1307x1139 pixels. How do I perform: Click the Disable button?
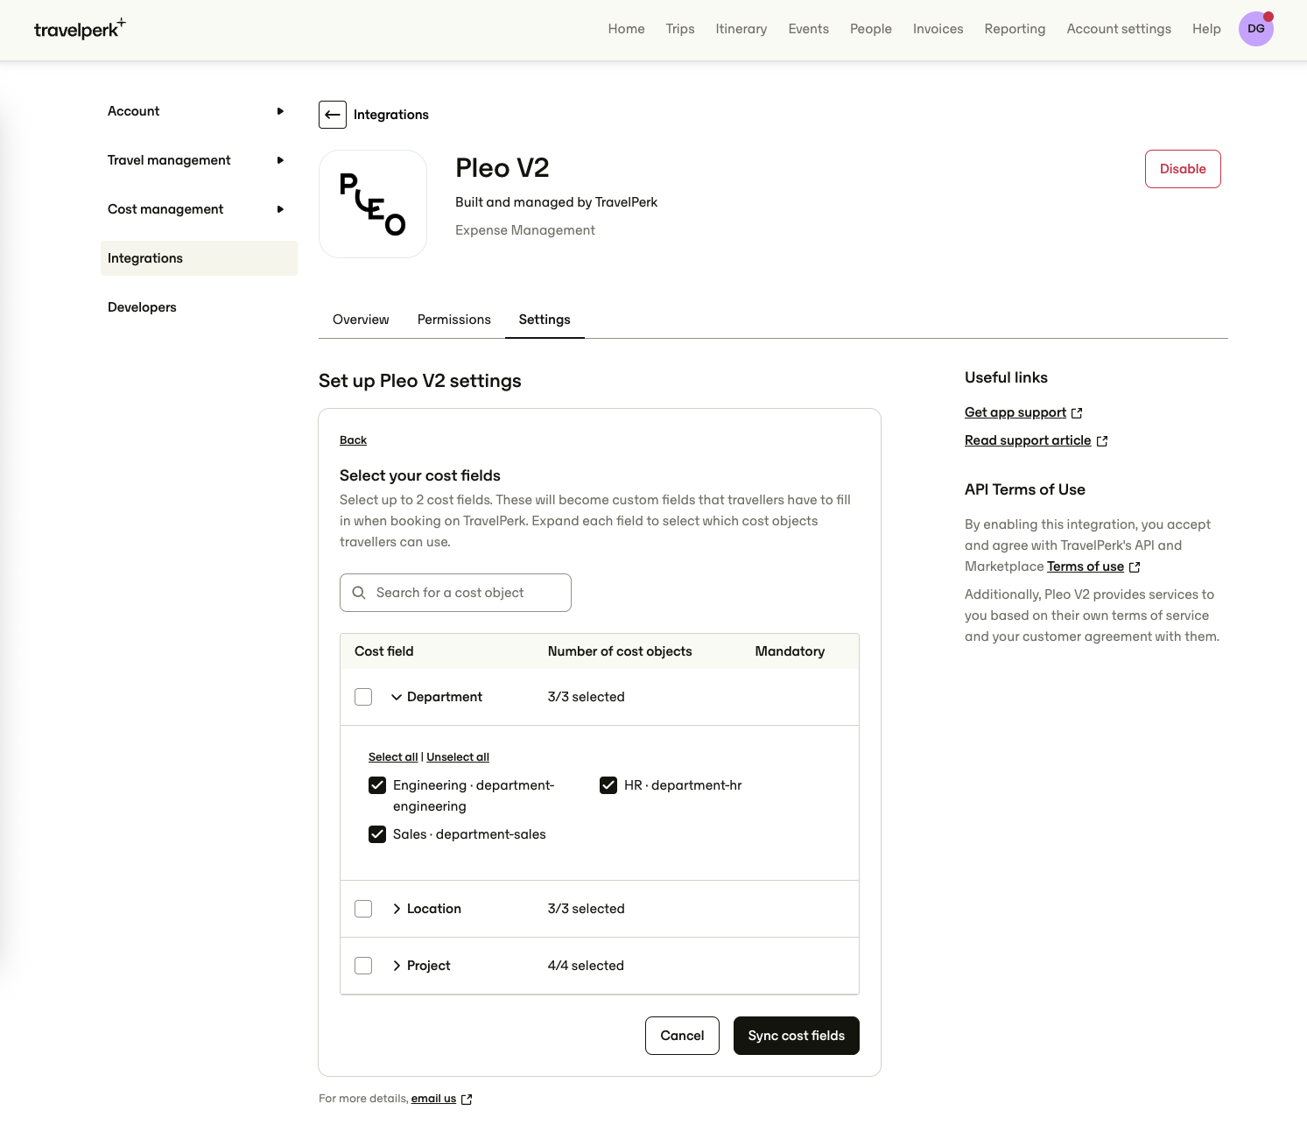1183,169
